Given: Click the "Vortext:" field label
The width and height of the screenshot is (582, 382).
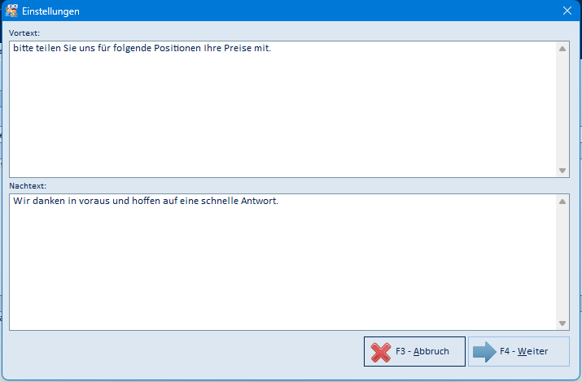Looking at the screenshot, I should tap(24, 33).
